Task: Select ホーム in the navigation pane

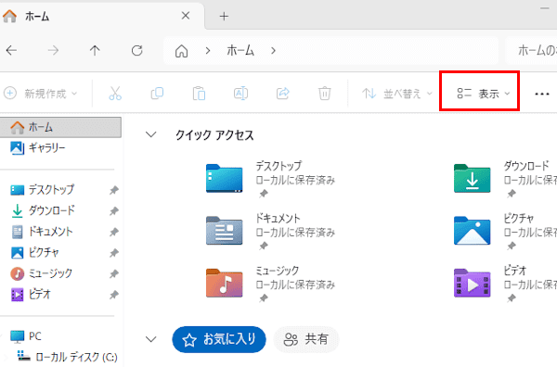Action: 60,127
